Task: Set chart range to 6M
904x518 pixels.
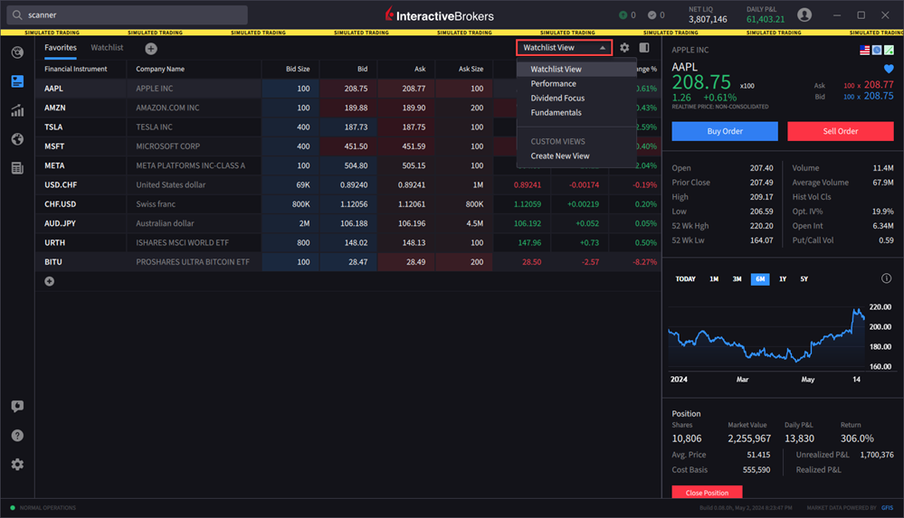Action: click(x=760, y=279)
